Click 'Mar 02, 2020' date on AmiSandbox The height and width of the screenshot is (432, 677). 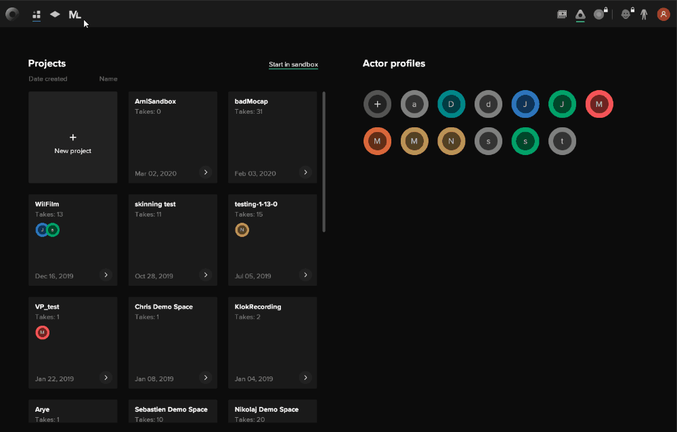[156, 173]
